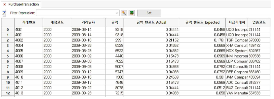Click date cell 2009-09-23

[x=88, y=93]
